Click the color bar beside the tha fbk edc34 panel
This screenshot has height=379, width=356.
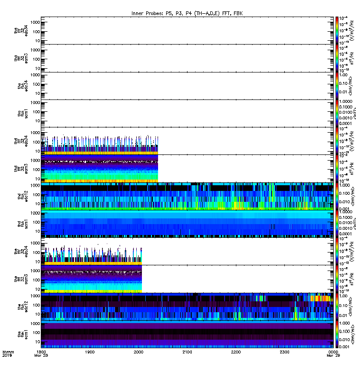click(337, 86)
